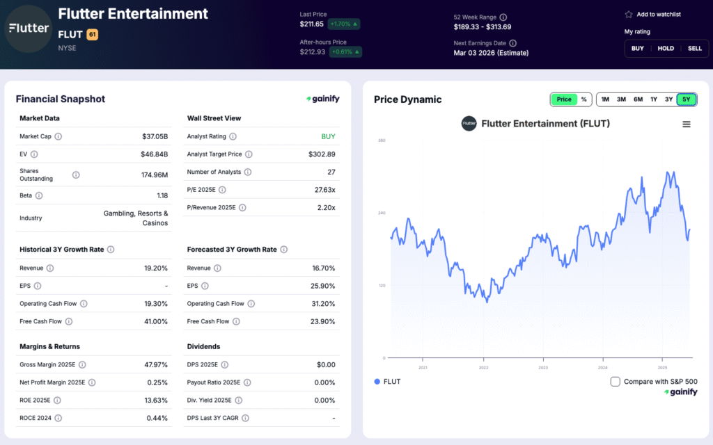Hide the FLUT series via legend dot

[x=375, y=381]
